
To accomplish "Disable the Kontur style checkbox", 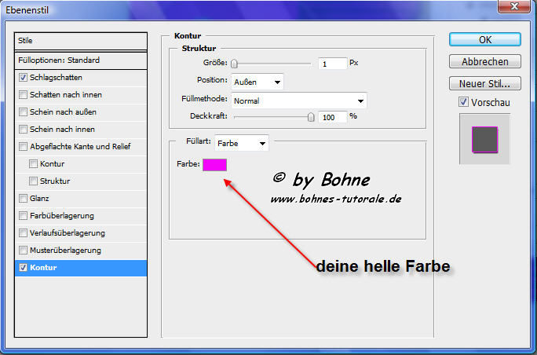I will (24, 268).
